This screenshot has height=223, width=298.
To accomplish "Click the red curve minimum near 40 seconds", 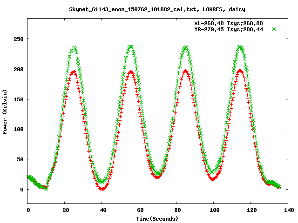I will (x=102, y=189).
